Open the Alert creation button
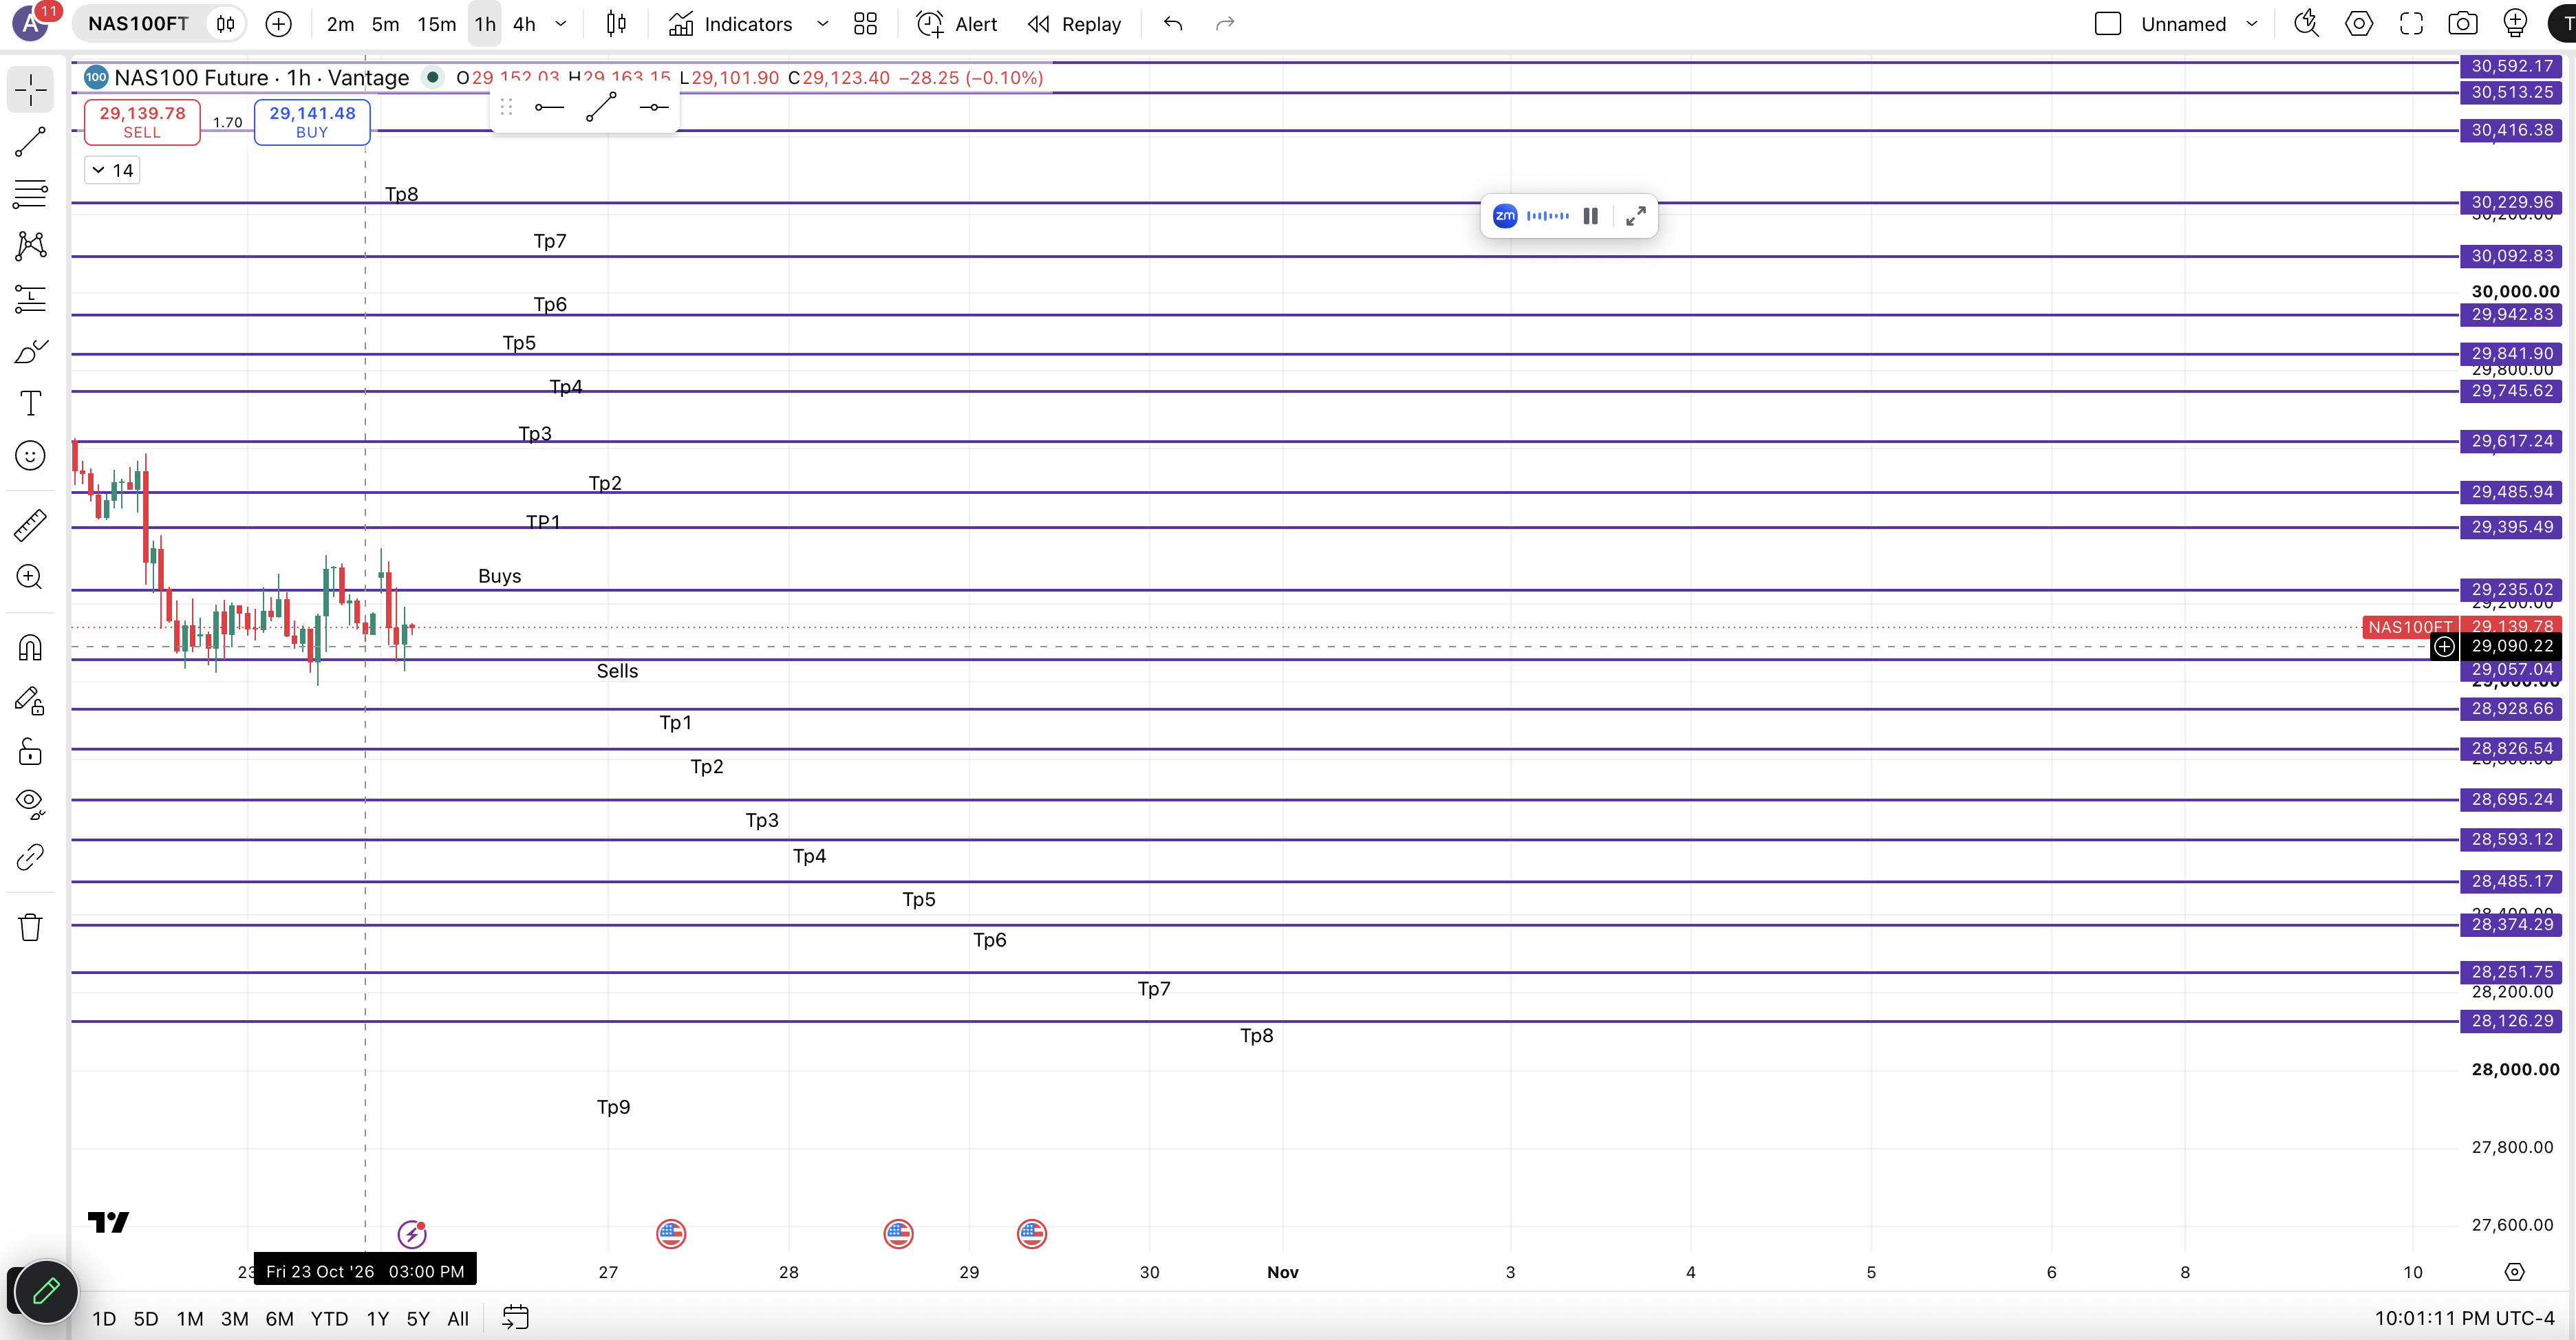Image resolution: width=2576 pixels, height=1340 pixels. (957, 24)
